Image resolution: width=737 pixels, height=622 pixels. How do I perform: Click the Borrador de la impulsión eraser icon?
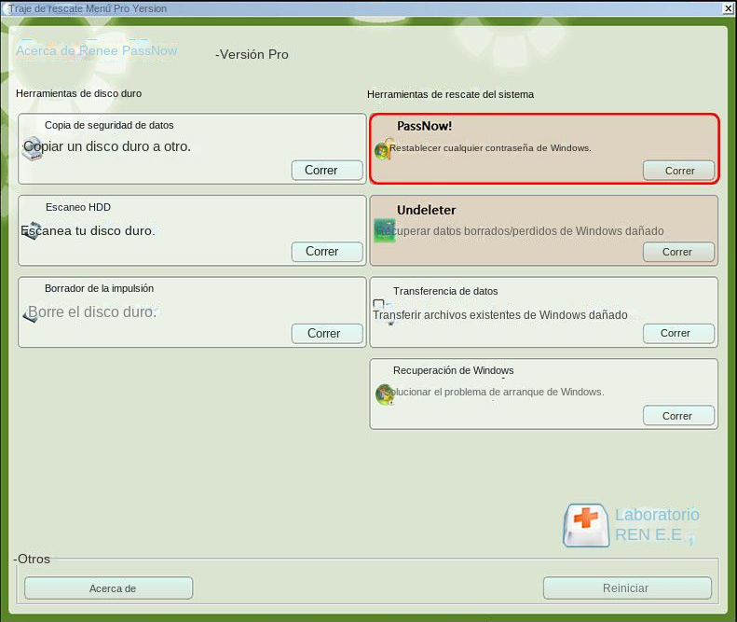30,316
